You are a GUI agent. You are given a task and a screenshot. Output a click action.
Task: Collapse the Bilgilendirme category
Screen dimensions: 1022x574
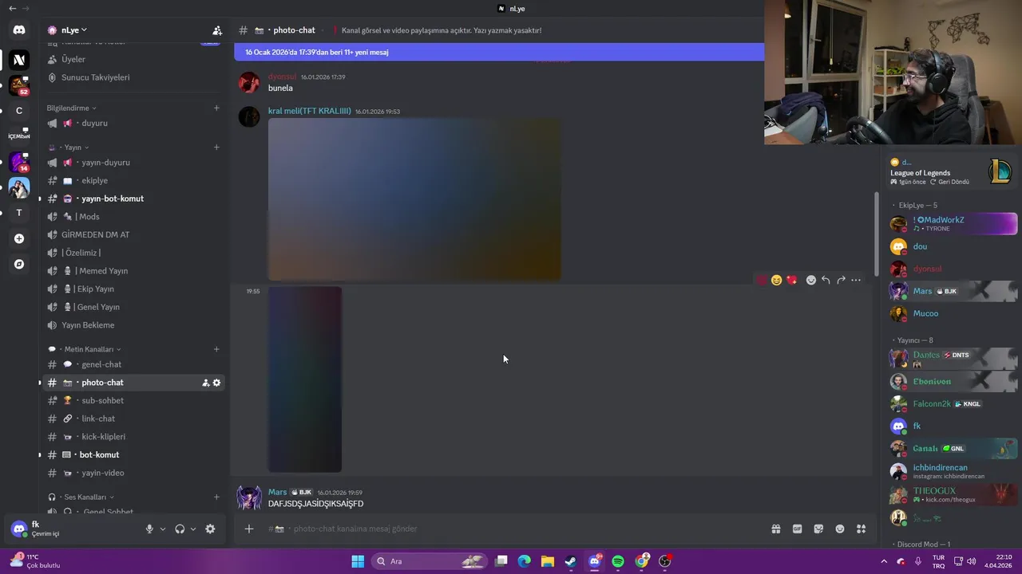(71, 108)
